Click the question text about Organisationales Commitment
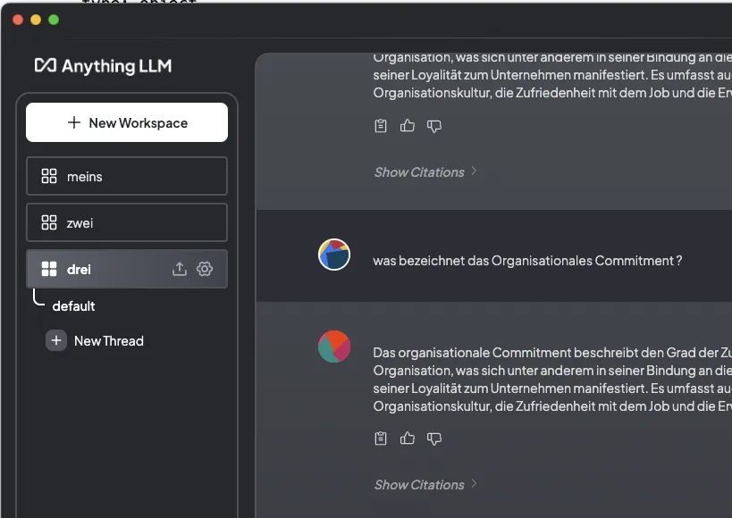The width and height of the screenshot is (732, 518). (x=527, y=261)
